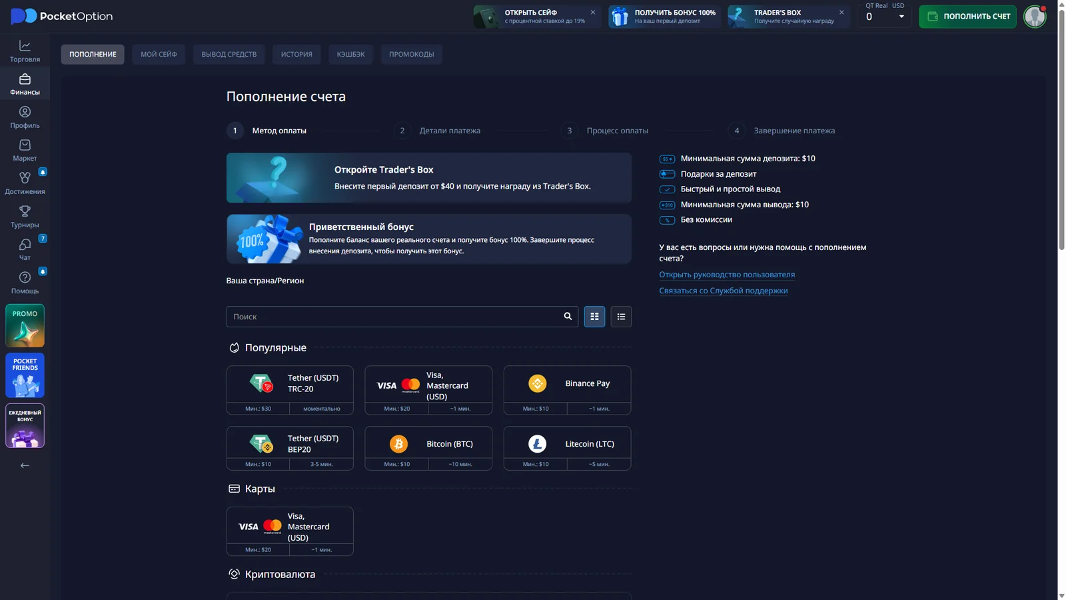
Task: Switch to the Вывод средств tab
Action: pos(229,54)
